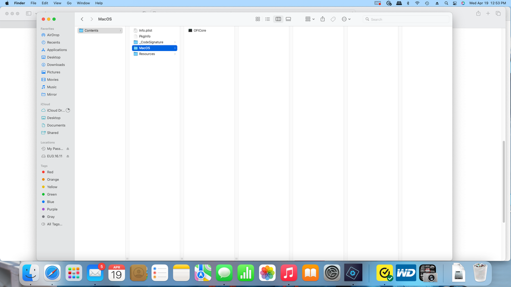Show All Tags in sidebar
Image resolution: width=511 pixels, height=287 pixels.
coord(54,224)
